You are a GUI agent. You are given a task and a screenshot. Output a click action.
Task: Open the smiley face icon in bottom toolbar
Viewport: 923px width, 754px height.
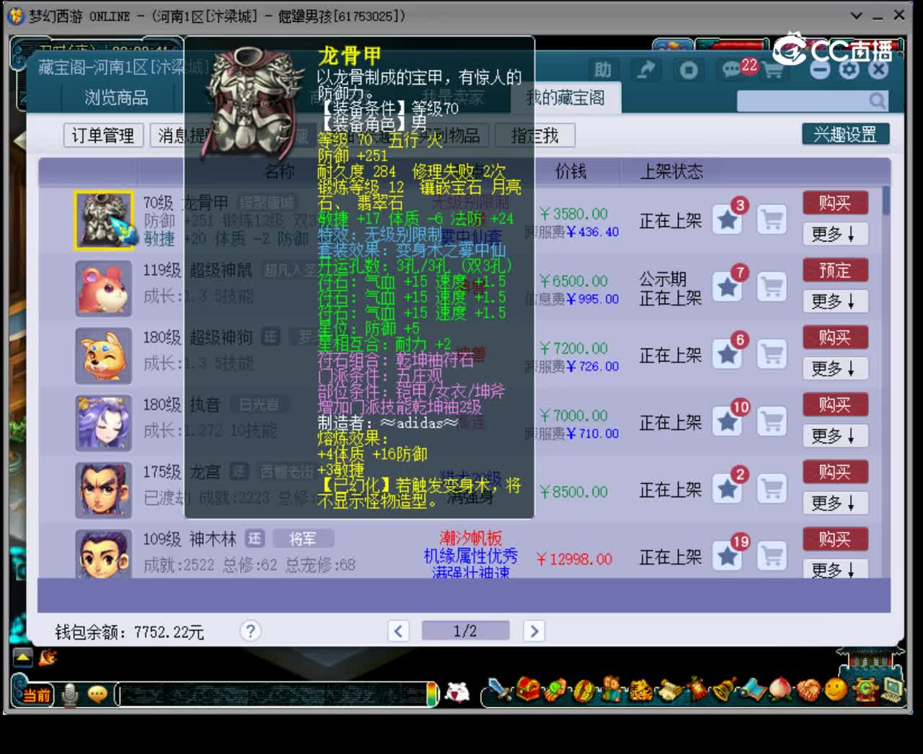pyautogui.click(x=836, y=690)
